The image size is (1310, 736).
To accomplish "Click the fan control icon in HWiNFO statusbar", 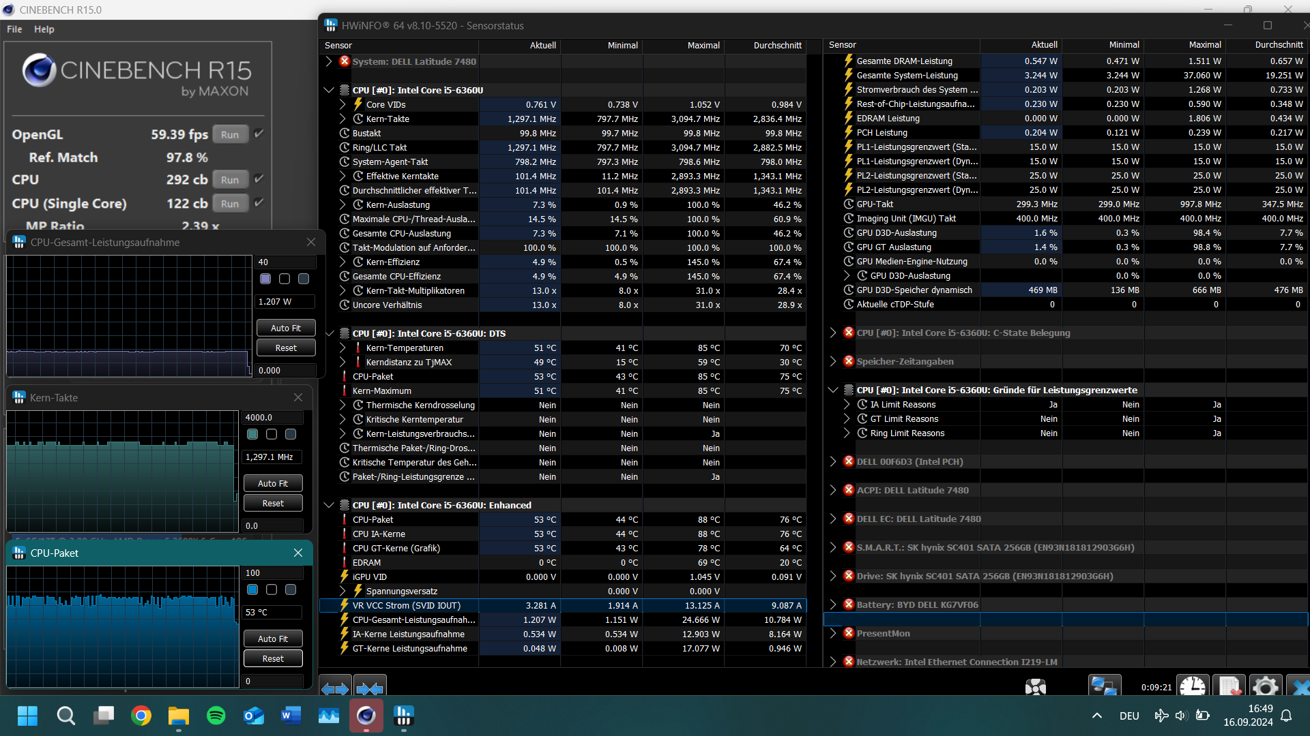I will click(x=1036, y=687).
